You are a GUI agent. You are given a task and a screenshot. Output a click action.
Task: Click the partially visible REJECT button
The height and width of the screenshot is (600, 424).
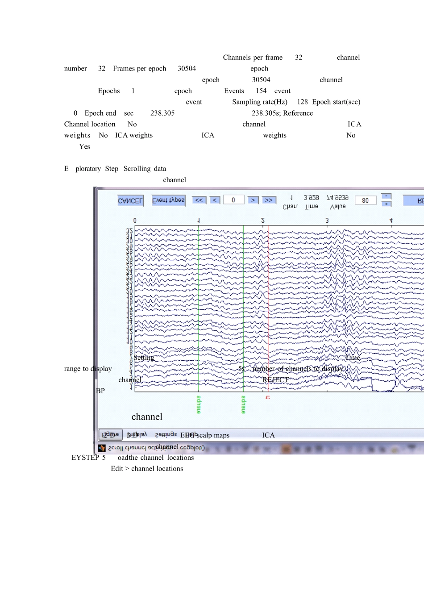click(414, 200)
